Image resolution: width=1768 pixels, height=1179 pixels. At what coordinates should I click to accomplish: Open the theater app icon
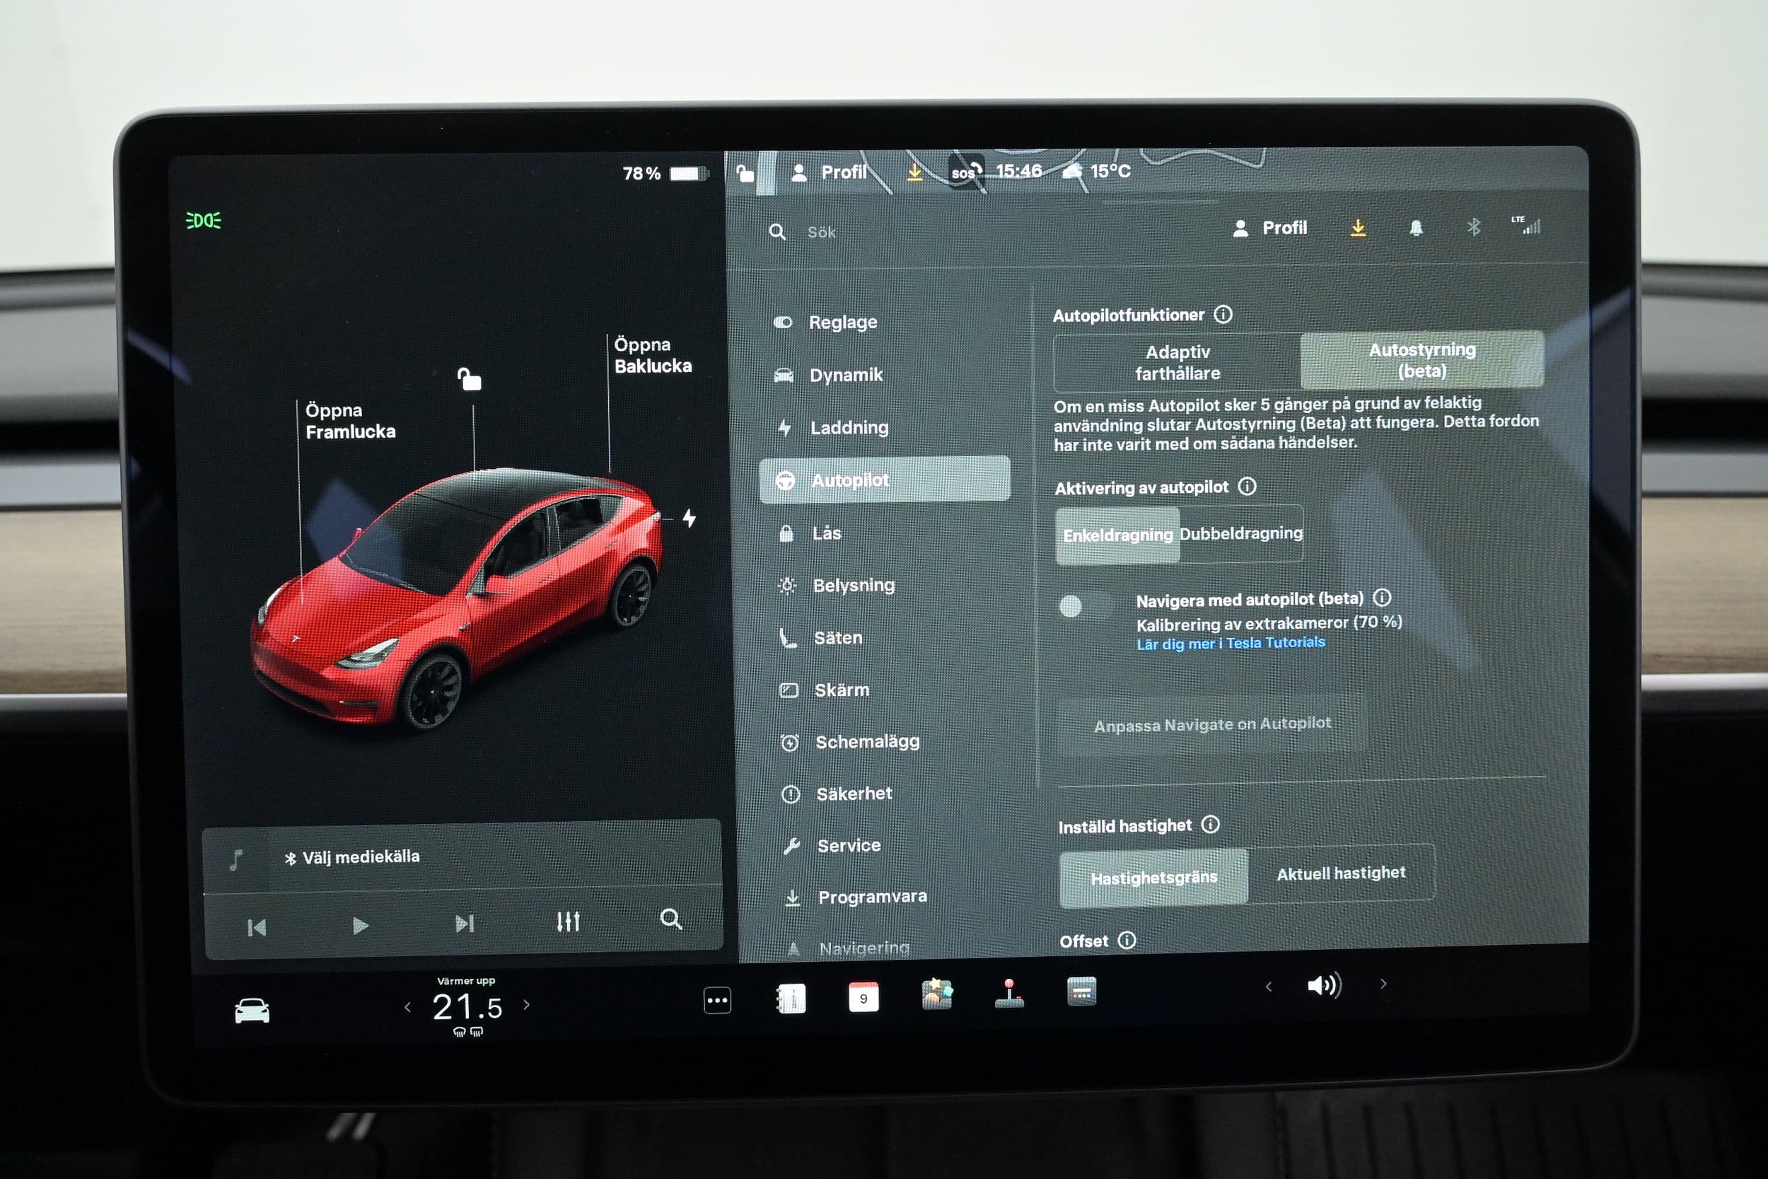(1082, 992)
